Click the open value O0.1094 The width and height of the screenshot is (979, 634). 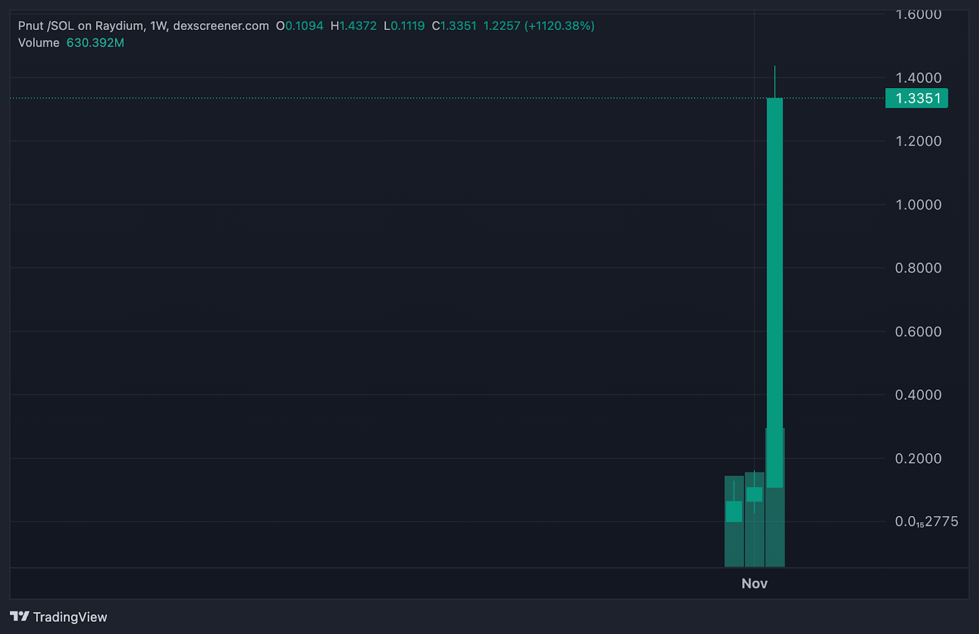pyautogui.click(x=299, y=26)
